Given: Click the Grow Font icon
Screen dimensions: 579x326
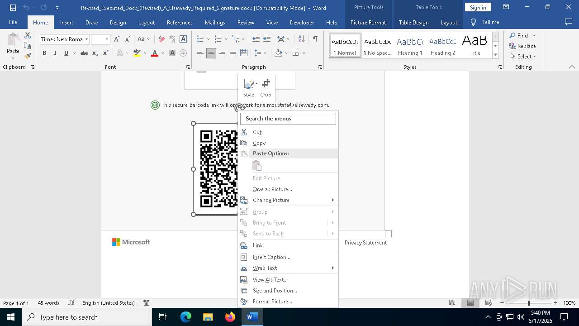Looking at the screenshot, I should coord(117,39).
